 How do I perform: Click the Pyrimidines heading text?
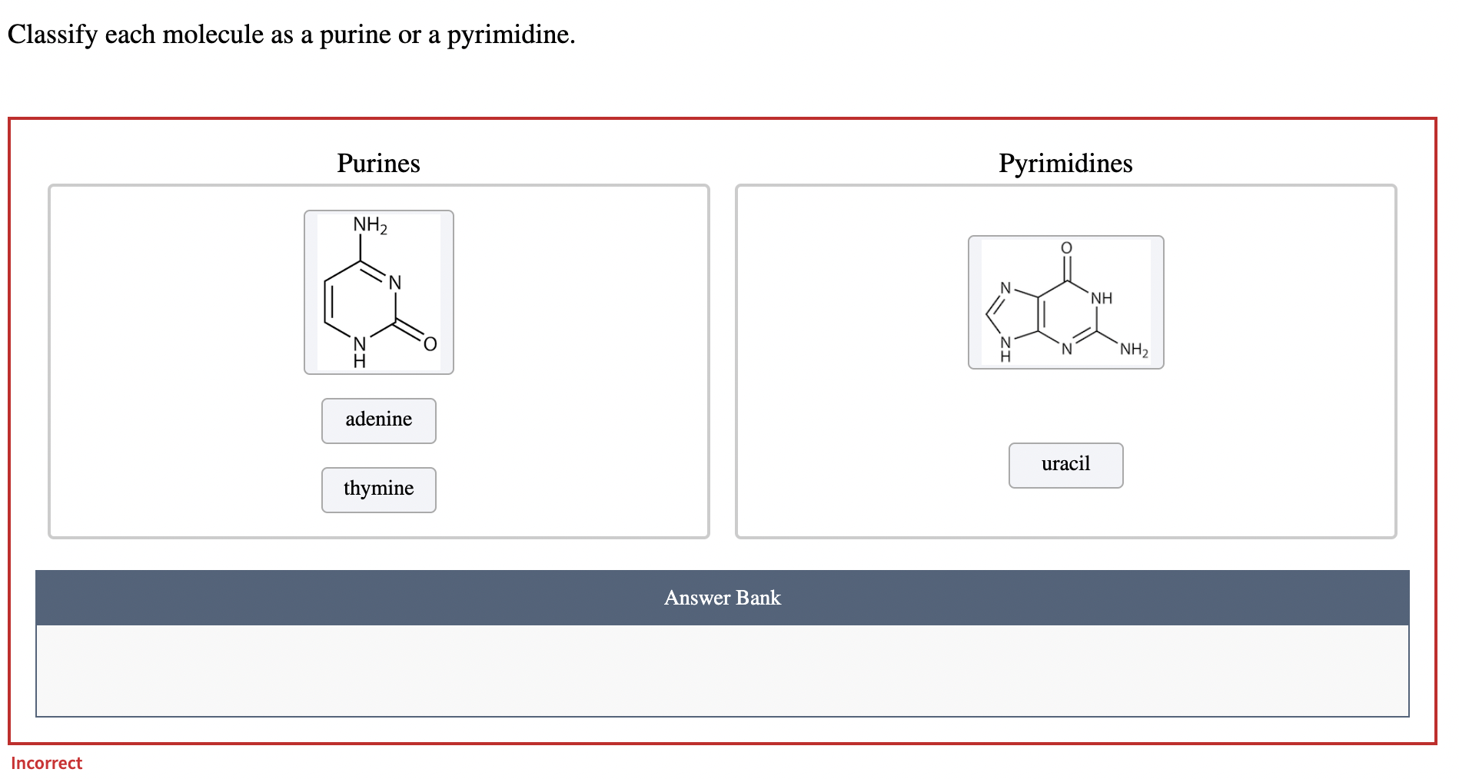(x=1065, y=163)
